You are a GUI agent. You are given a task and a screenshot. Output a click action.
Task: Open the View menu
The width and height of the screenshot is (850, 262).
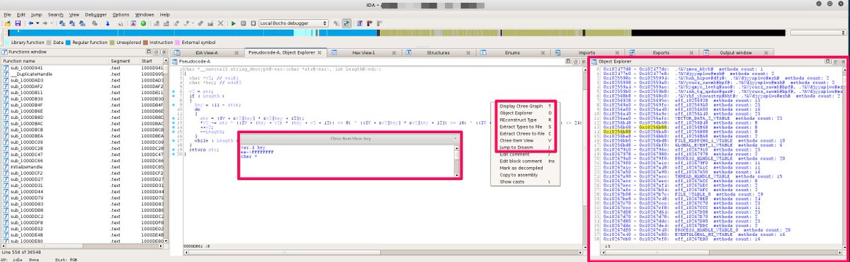click(74, 14)
